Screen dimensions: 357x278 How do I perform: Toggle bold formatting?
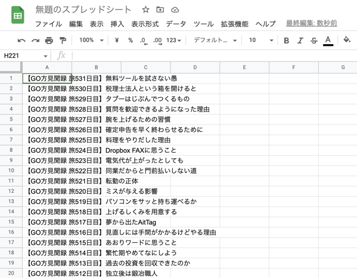(x=287, y=41)
